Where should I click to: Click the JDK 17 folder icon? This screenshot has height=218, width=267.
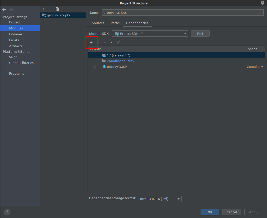click(x=104, y=55)
